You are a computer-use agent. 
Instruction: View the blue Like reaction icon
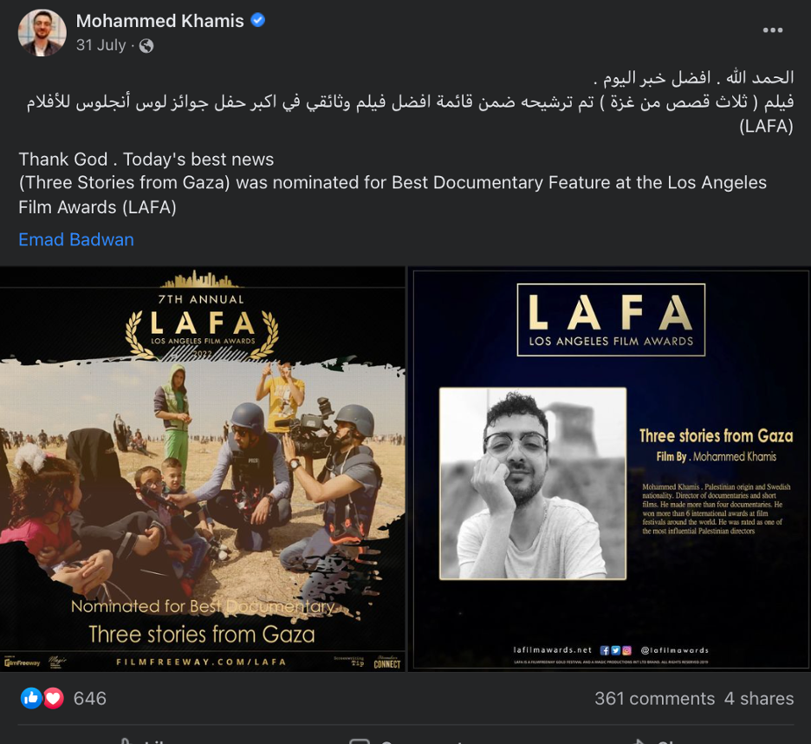(31, 698)
